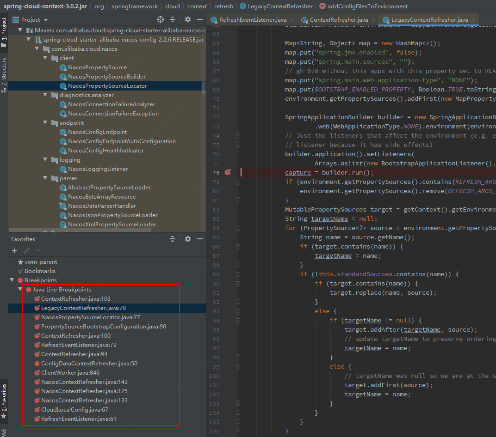
Task: Collapse com.alibaba.cloud.nacos package
Action: pyautogui.click(x=37, y=49)
